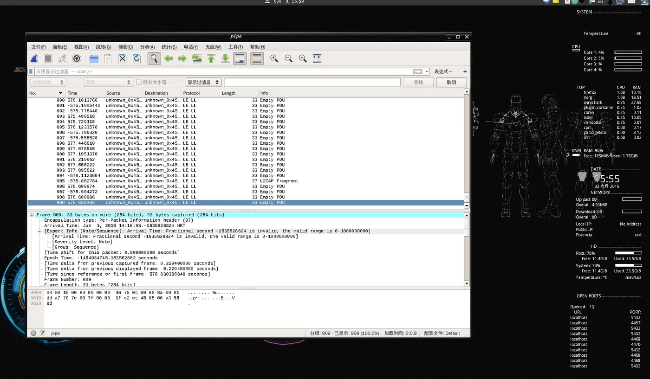Toggle the find packet magnifier tool
Screen dimensions: 650x379
coord(154,58)
